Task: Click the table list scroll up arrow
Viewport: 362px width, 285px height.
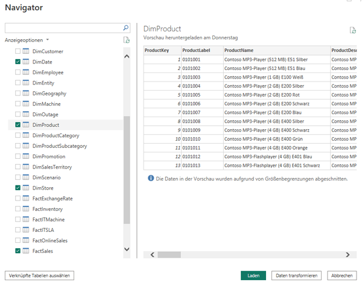Action: [x=126, y=56]
